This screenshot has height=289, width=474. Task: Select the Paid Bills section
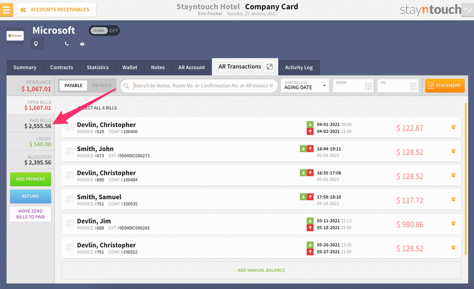coord(30,123)
